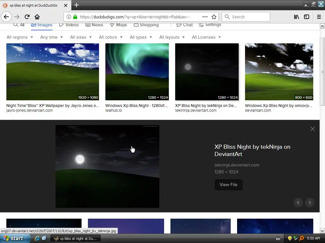This screenshot has height=243, width=325.
Task: Open the Firefox hamburger menu
Action: pyautogui.click(x=319, y=17)
